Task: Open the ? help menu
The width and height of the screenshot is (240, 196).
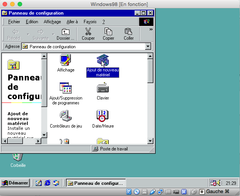Action: point(103,22)
